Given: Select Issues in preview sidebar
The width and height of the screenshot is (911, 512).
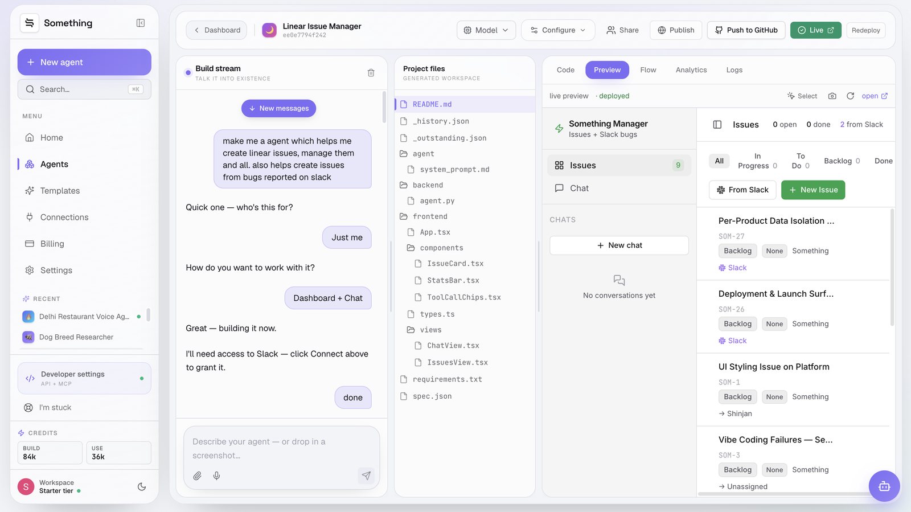Looking at the screenshot, I should point(619,165).
